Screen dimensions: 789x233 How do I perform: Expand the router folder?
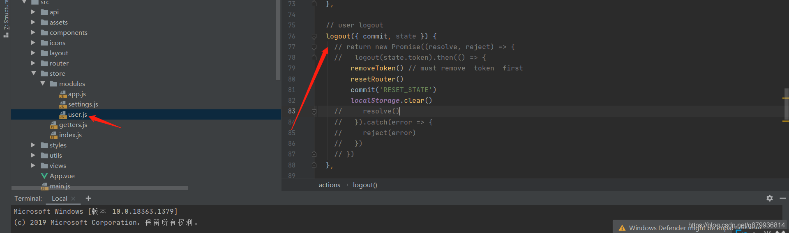[33, 63]
